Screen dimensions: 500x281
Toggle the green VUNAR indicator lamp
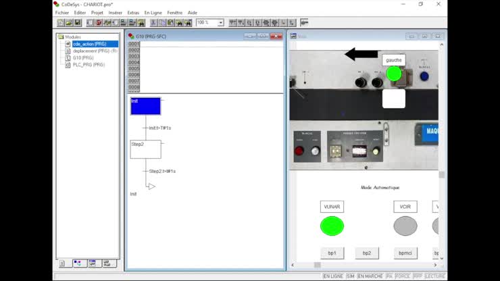point(332,226)
